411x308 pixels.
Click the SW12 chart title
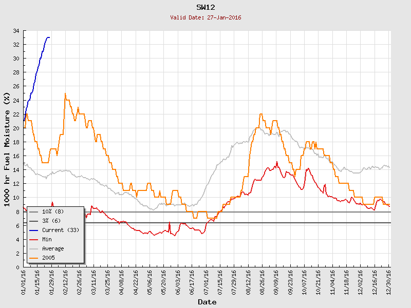[205, 8]
